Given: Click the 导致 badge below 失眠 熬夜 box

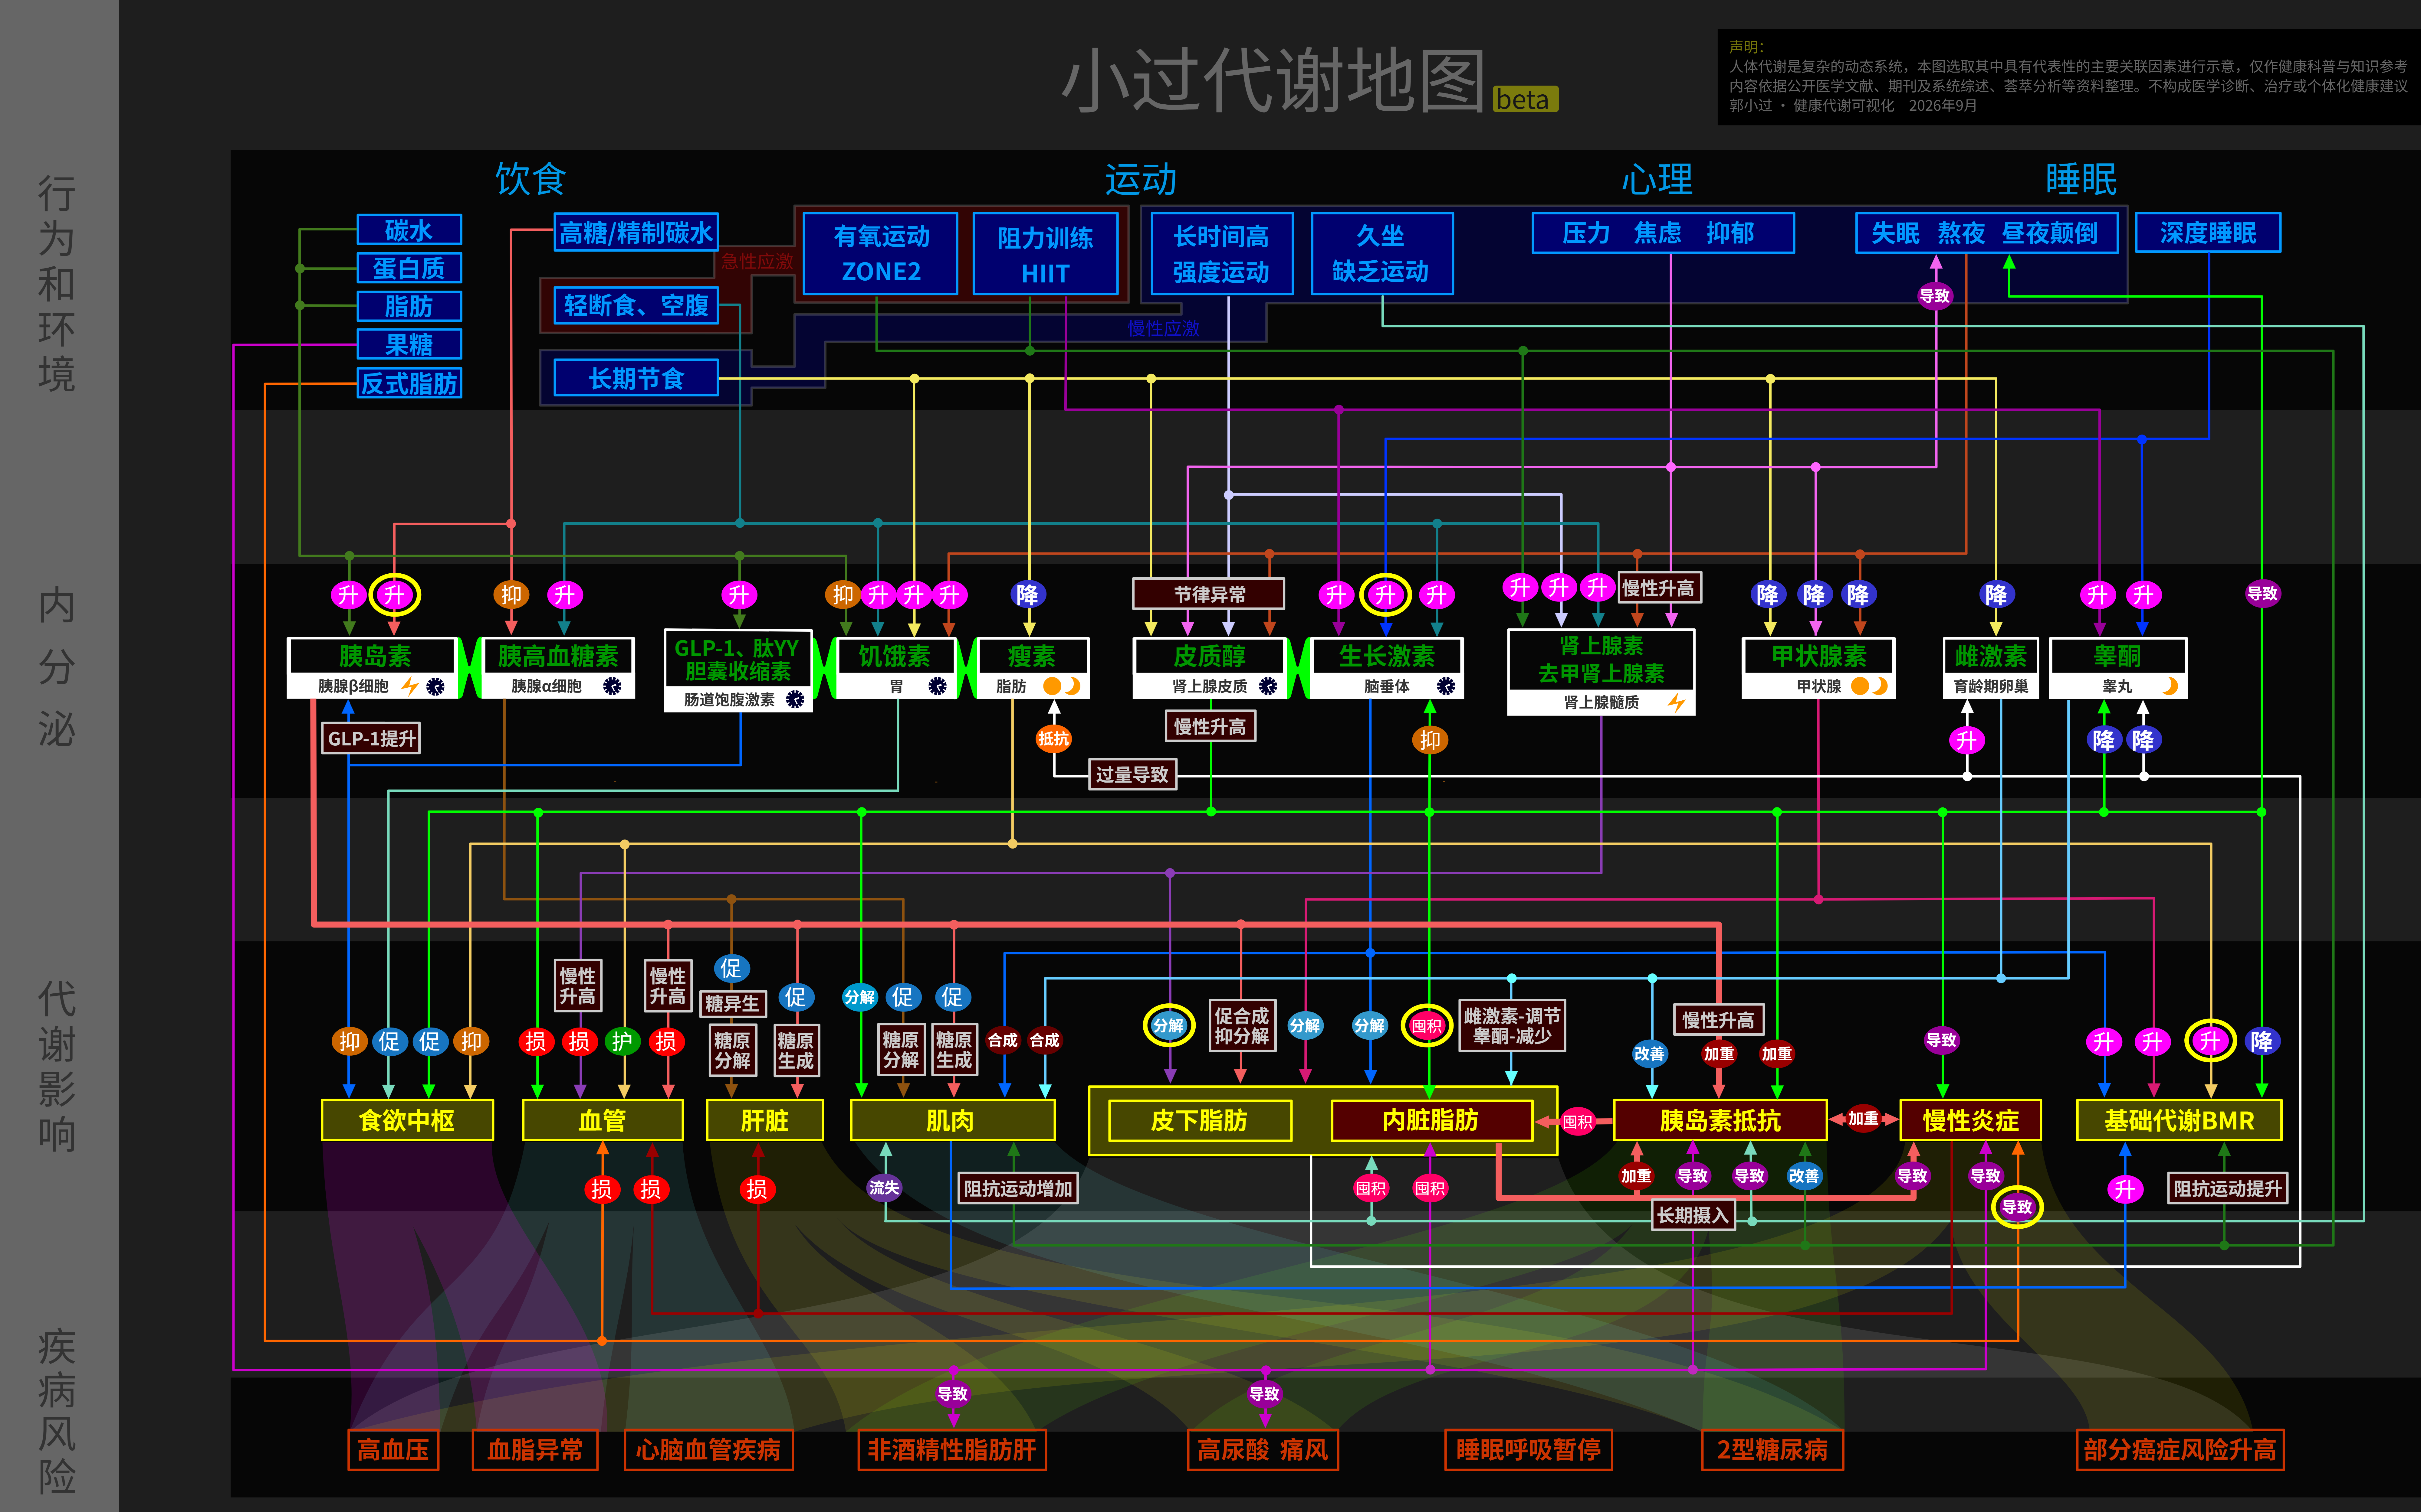Looking at the screenshot, I should (1935, 296).
